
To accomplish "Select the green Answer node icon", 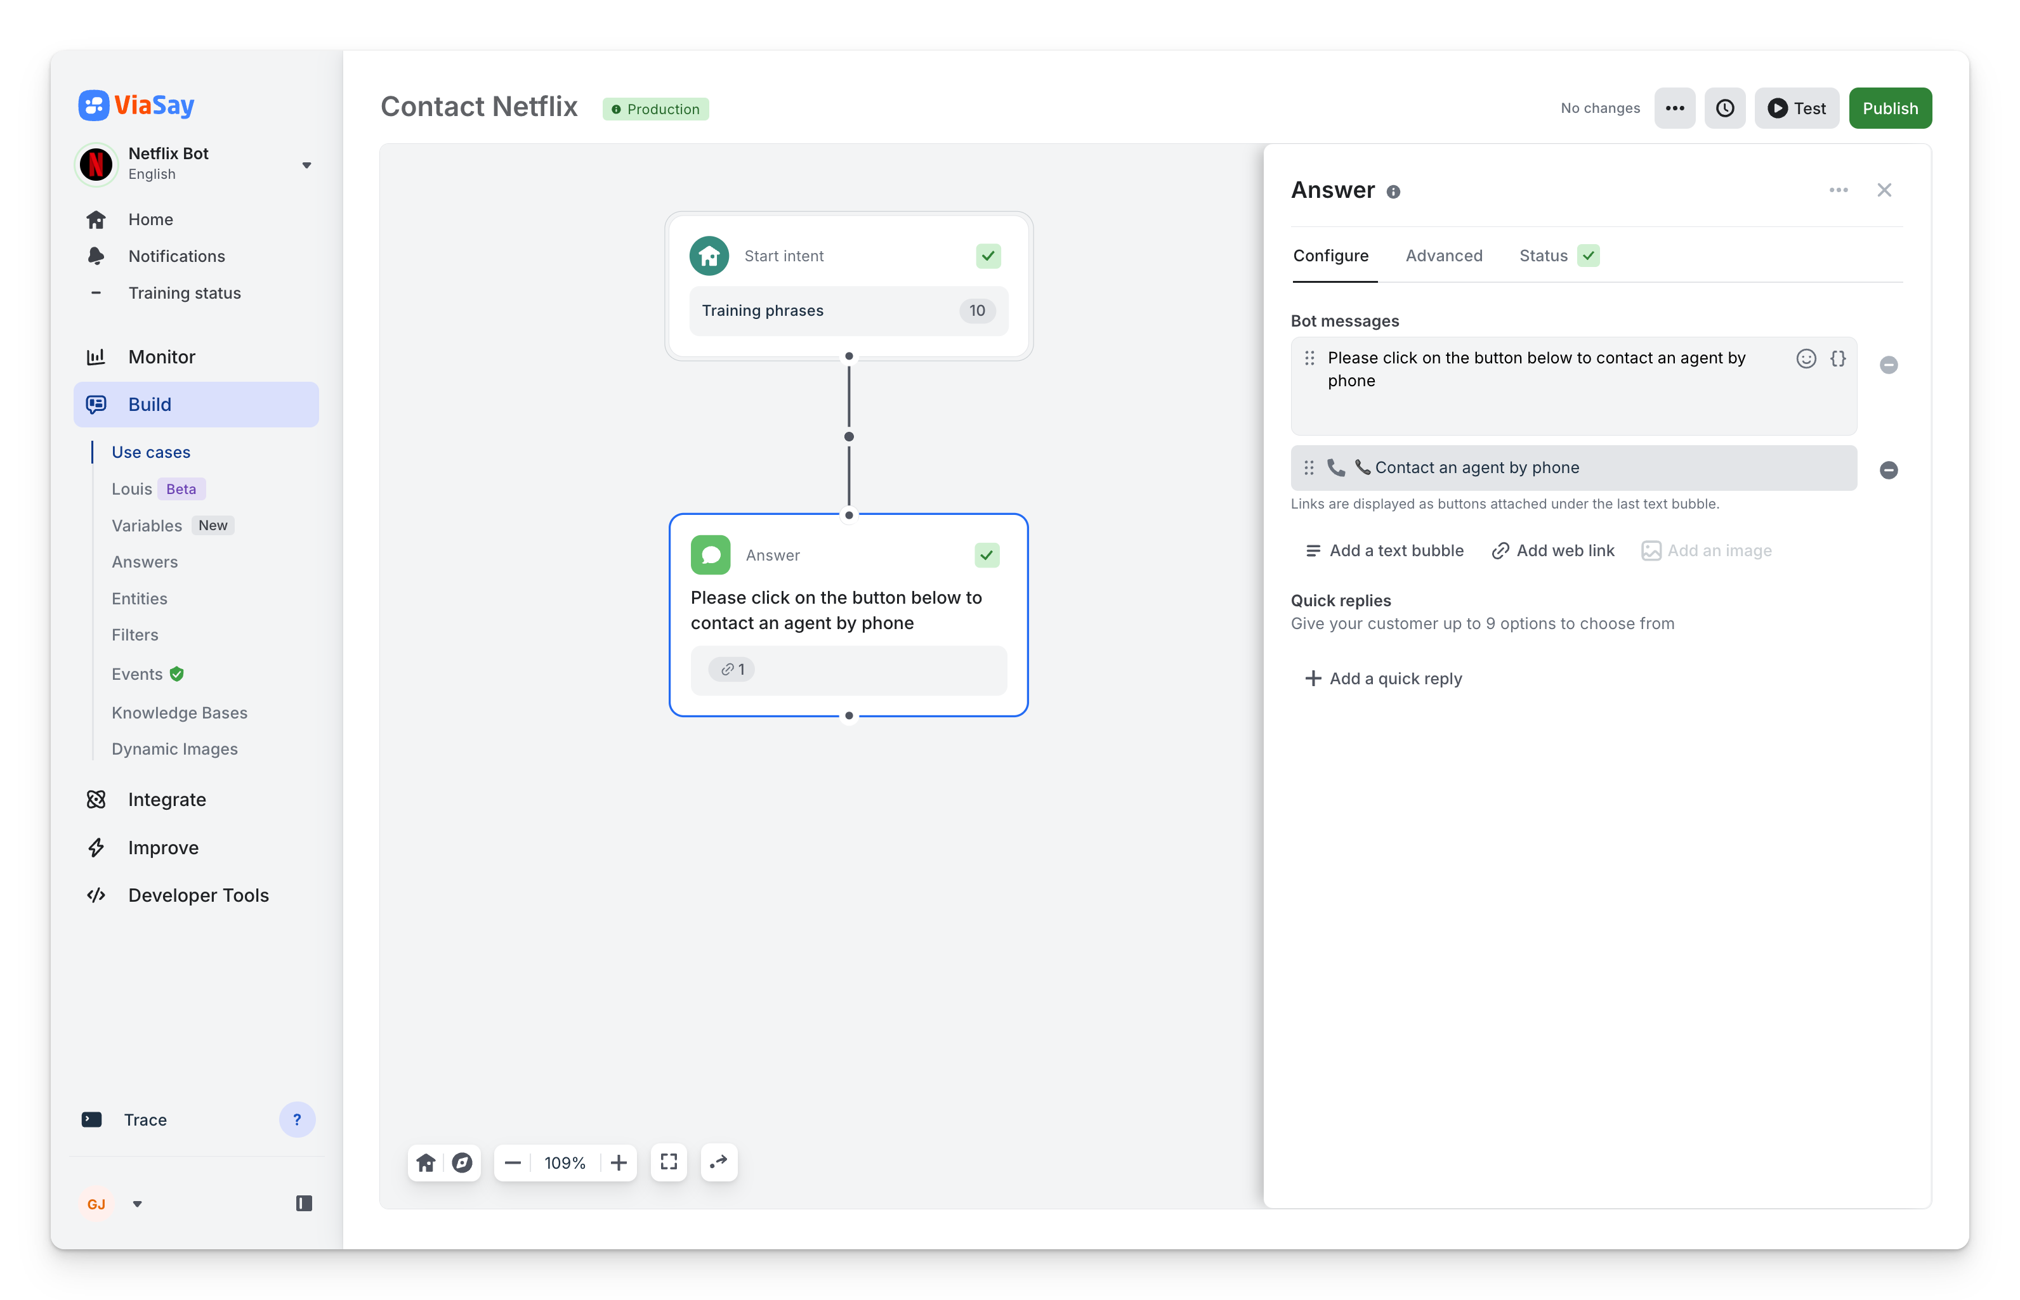I will click(710, 556).
